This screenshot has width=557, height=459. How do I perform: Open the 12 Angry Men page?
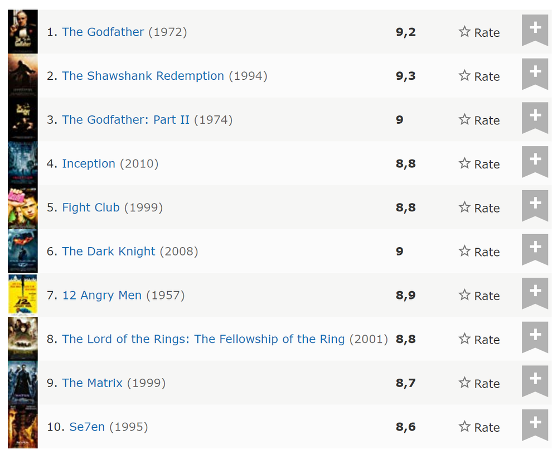point(101,295)
